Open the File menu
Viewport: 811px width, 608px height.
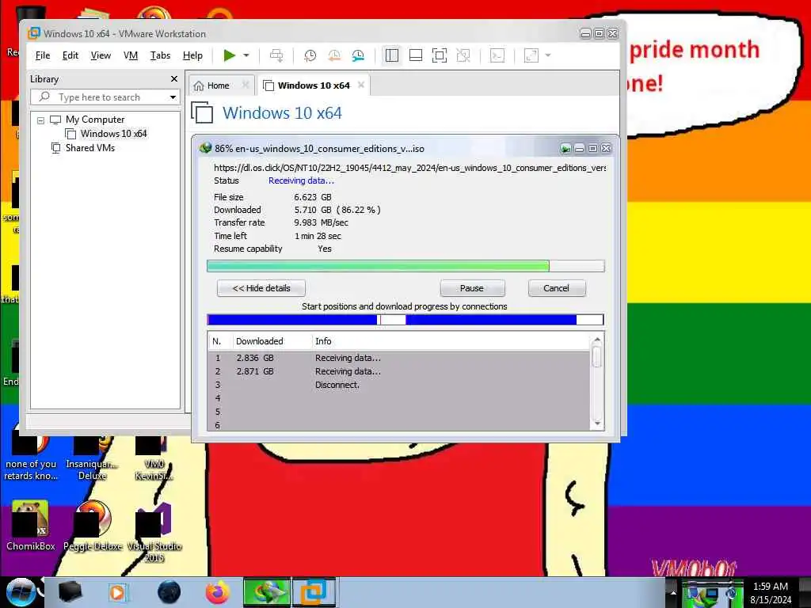(x=43, y=55)
